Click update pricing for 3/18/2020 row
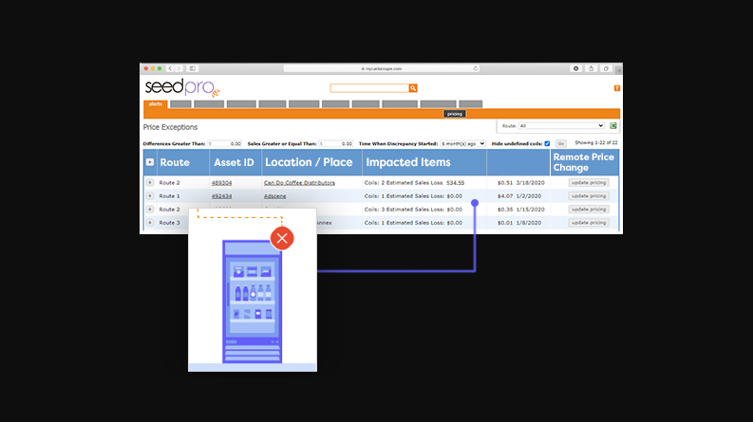Screen dimensions: 753x422 (589, 182)
